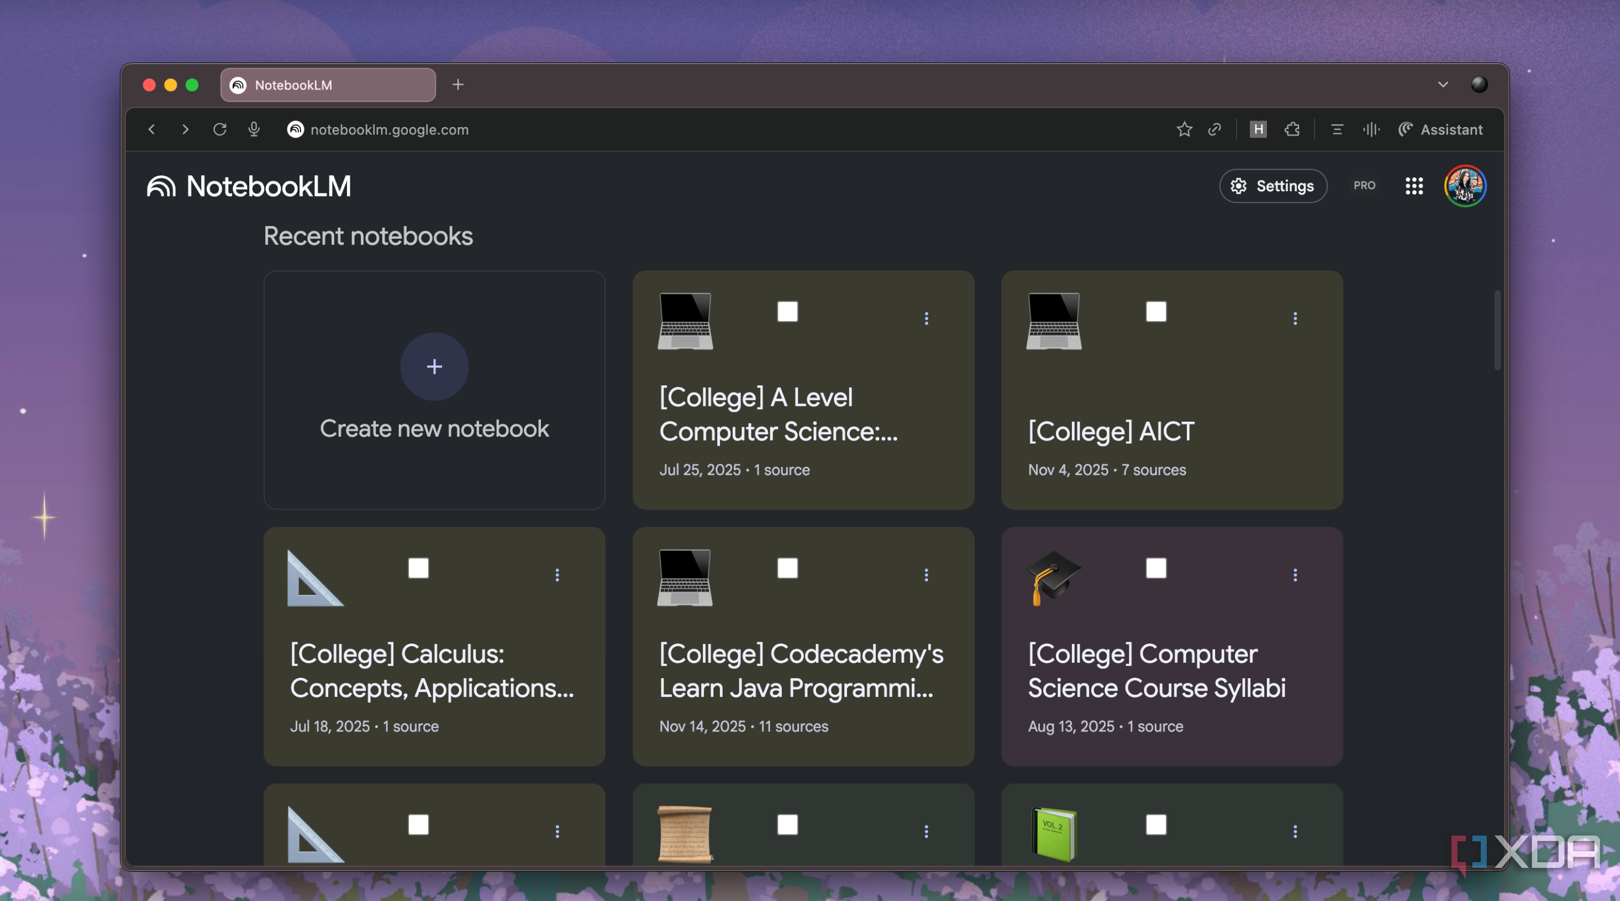Screen dimensions: 1620x901
Task: Open more options for A Level Computer Science
Action: point(925,318)
